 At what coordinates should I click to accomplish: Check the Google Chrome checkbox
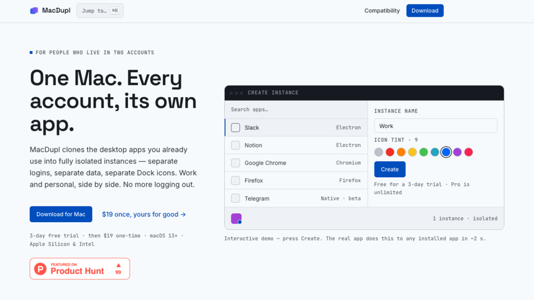click(235, 163)
